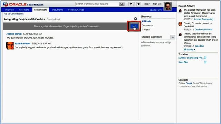Click Joanne Brown's avatar photo
Image resolution: width=221 pixels, height=124 pixels.
[x=10, y=45]
